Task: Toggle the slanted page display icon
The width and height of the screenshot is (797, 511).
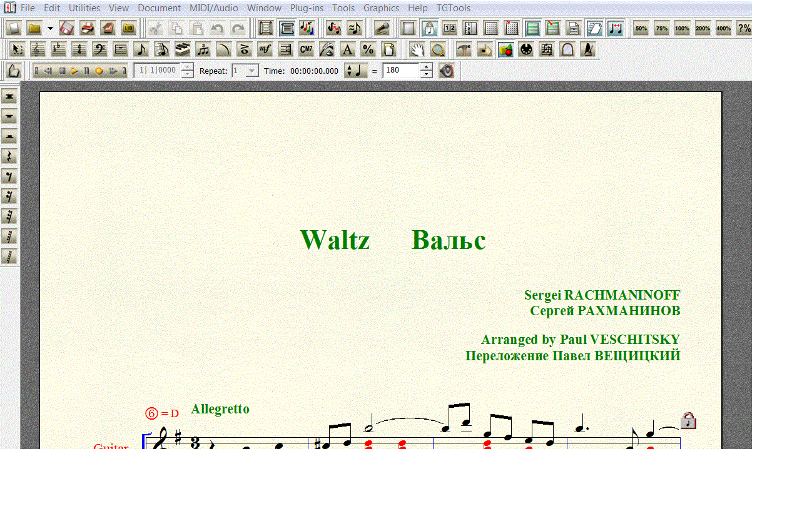Action: [x=595, y=28]
